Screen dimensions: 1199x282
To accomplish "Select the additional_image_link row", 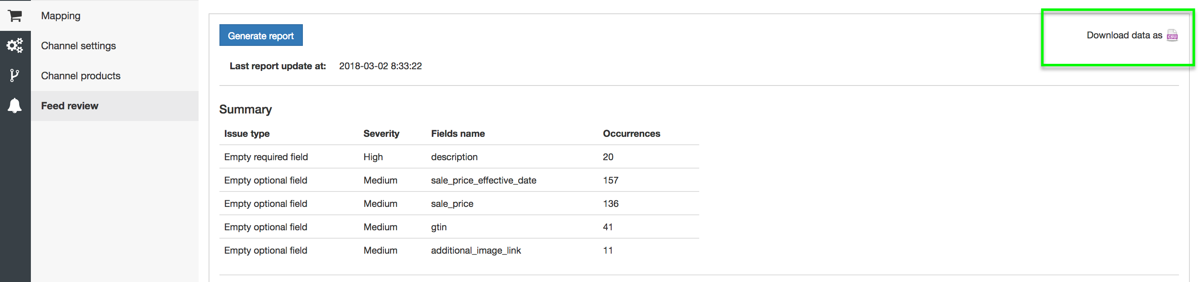I will (476, 250).
